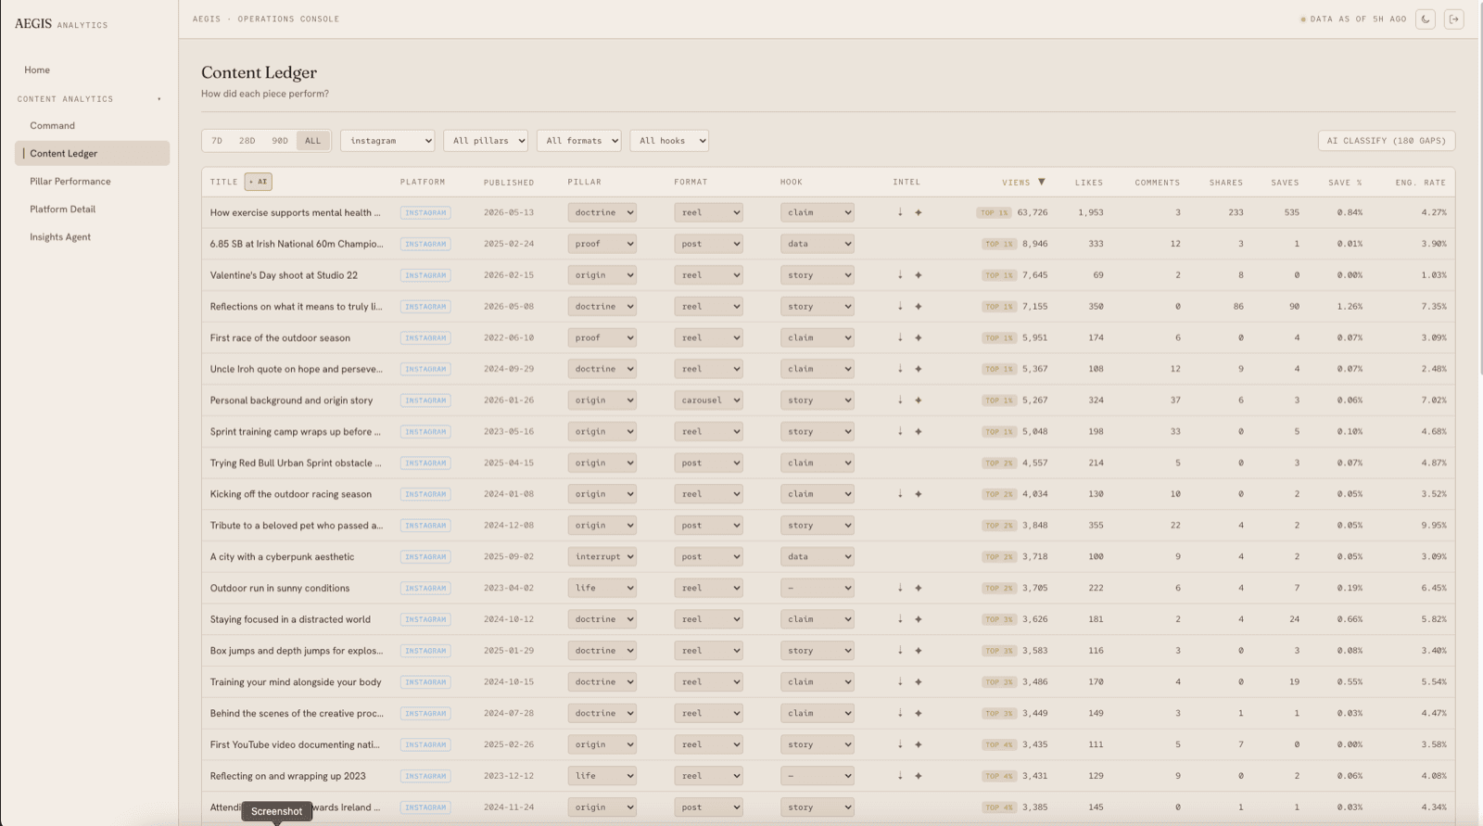This screenshot has width=1483, height=826.
Task: Open the All formats filter dropdown
Action: [x=579, y=141]
